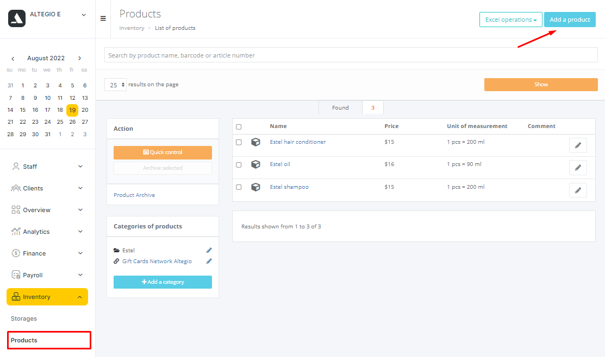605x357 pixels.
Task: Click the Quick control button
Action: (x=163, y=152)
